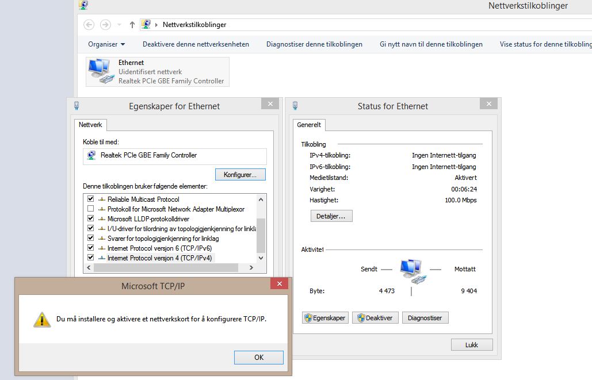This screenshot has height=380, width=592.
Task: Select the Nettverk tab in Egenskaper for Ethernet
Action: point(91,125)
